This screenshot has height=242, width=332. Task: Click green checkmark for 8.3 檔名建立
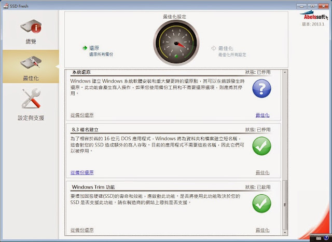point(261,146)
